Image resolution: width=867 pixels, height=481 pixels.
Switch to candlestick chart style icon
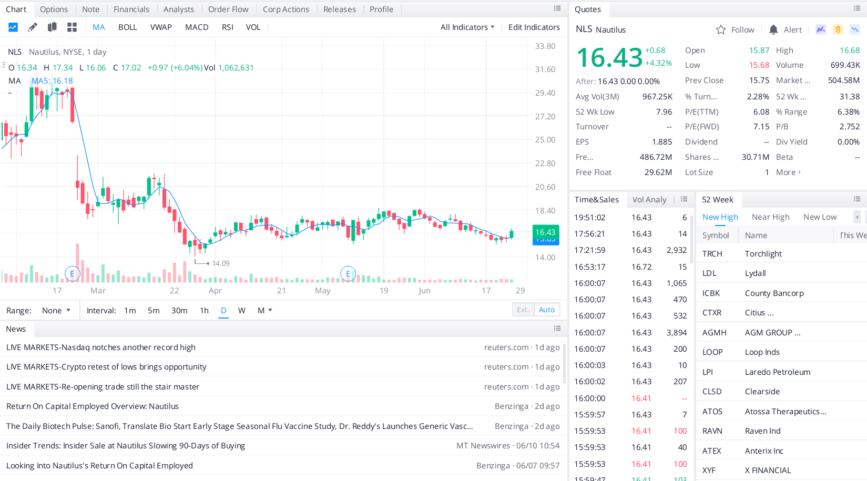(x=52, y=27)
